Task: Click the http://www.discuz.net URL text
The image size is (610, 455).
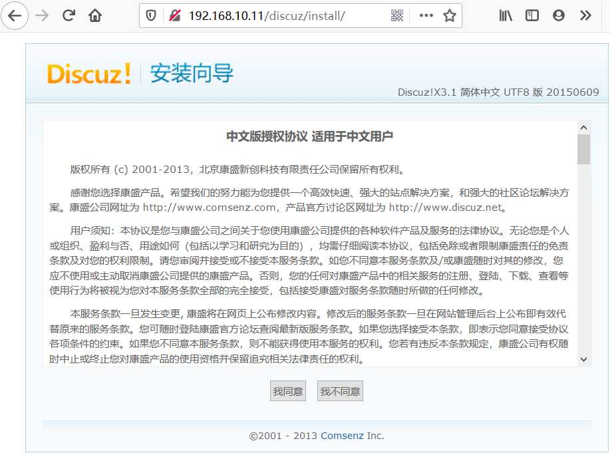Action: [446, 208]
